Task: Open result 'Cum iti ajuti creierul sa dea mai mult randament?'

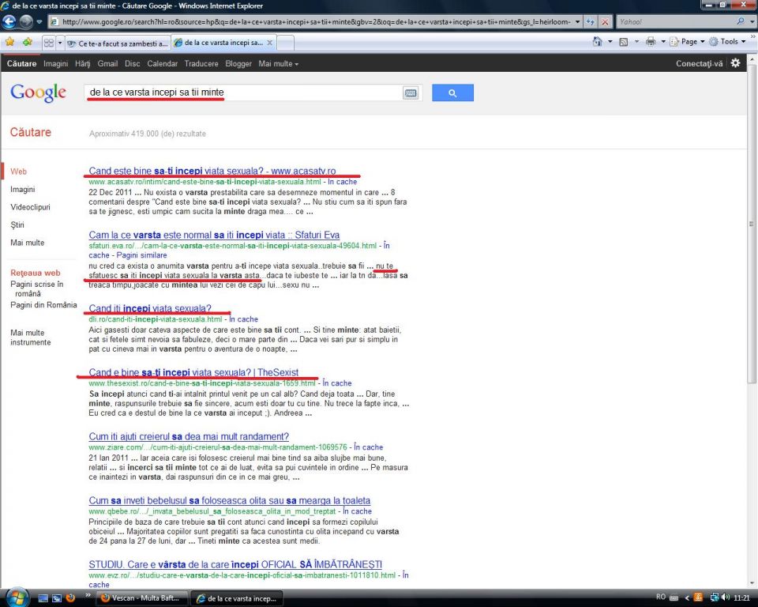Action: pos(189,436)
